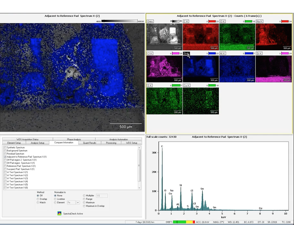The width and height of the screenshot is (294, 225).
Task: Choose Livetime normalization option
Action: [55, 199]
